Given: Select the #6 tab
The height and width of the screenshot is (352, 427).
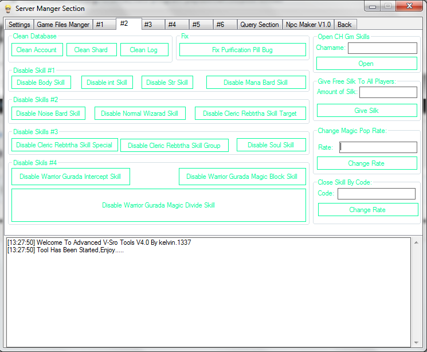Looking at the screenshot, I should pyautogui.click(x=225, y=25).
